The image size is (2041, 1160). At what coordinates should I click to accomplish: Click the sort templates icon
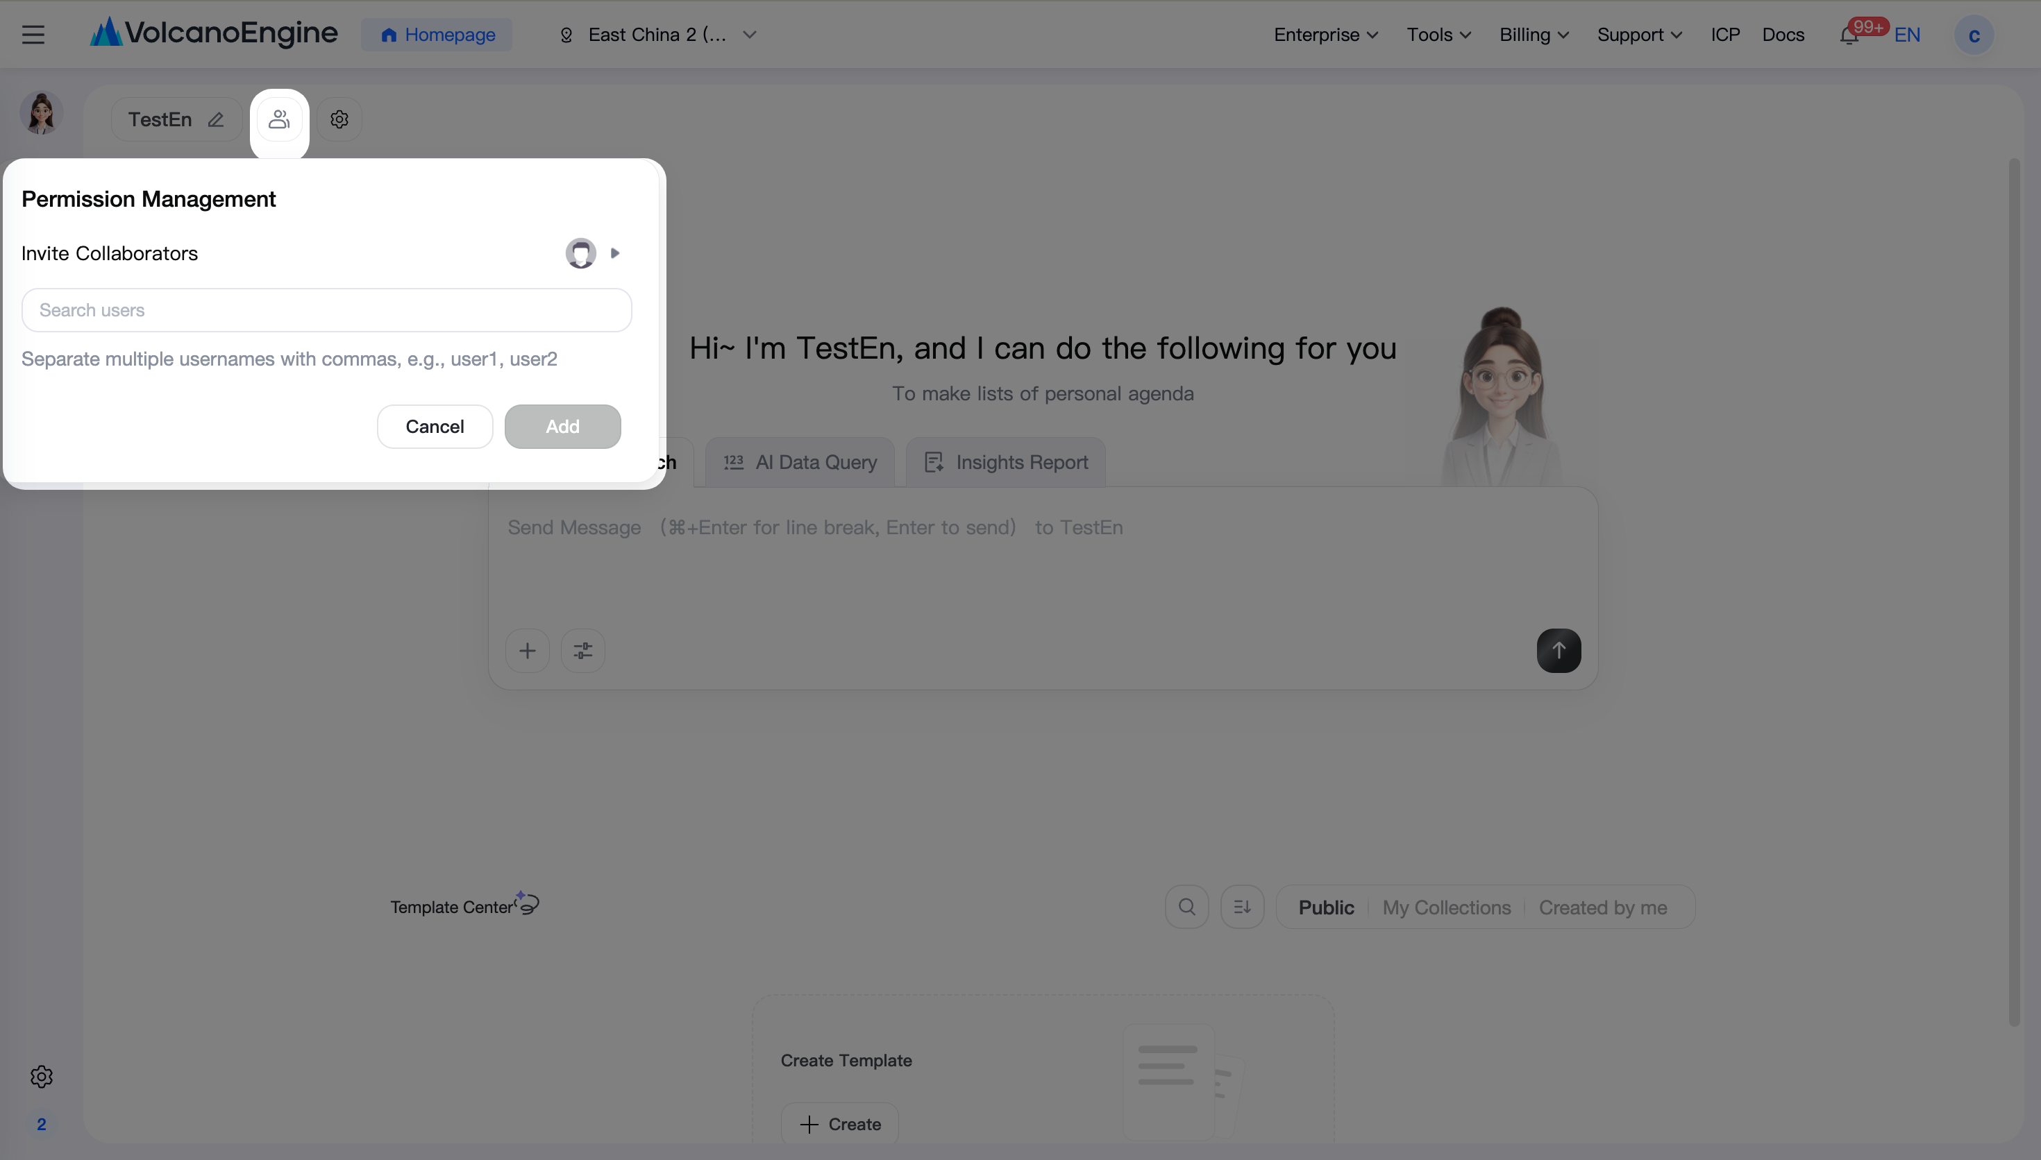tap(1243, 907)
